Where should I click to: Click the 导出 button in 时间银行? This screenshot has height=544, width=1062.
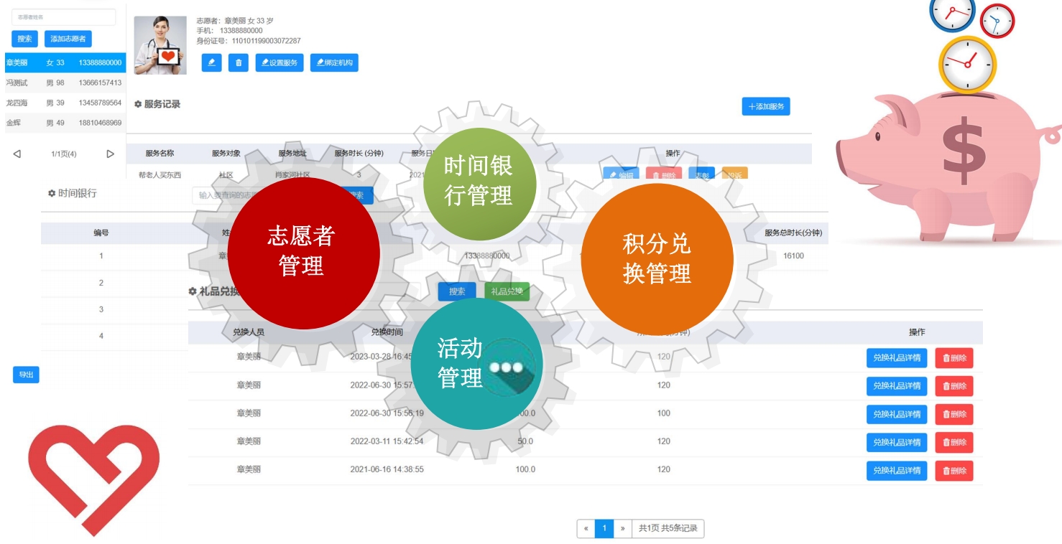coord(26,375)
